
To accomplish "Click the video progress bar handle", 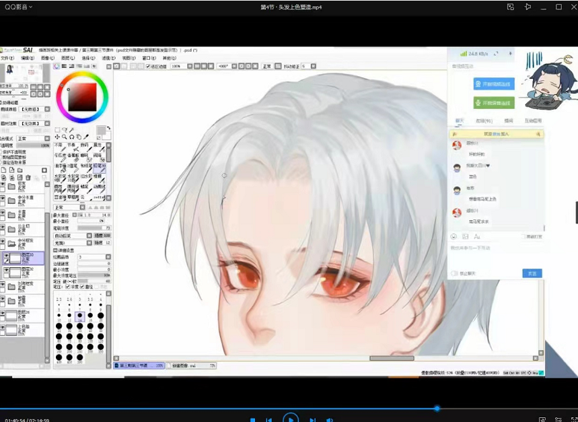I will tap(437, 409).
